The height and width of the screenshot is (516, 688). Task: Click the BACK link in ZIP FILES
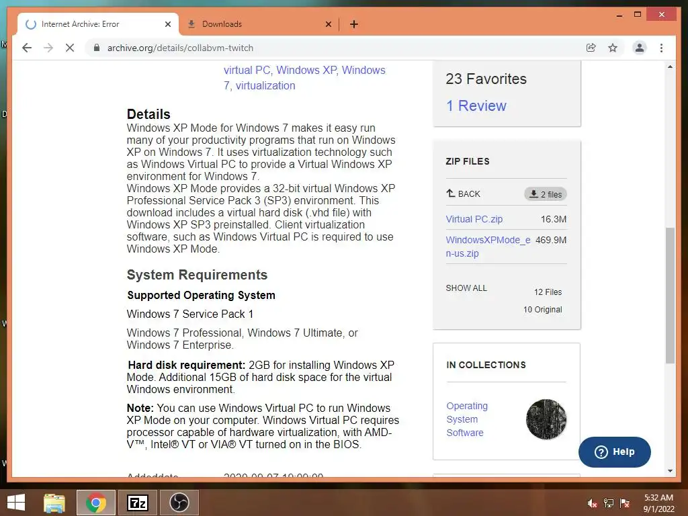click(x=464, y=194)
